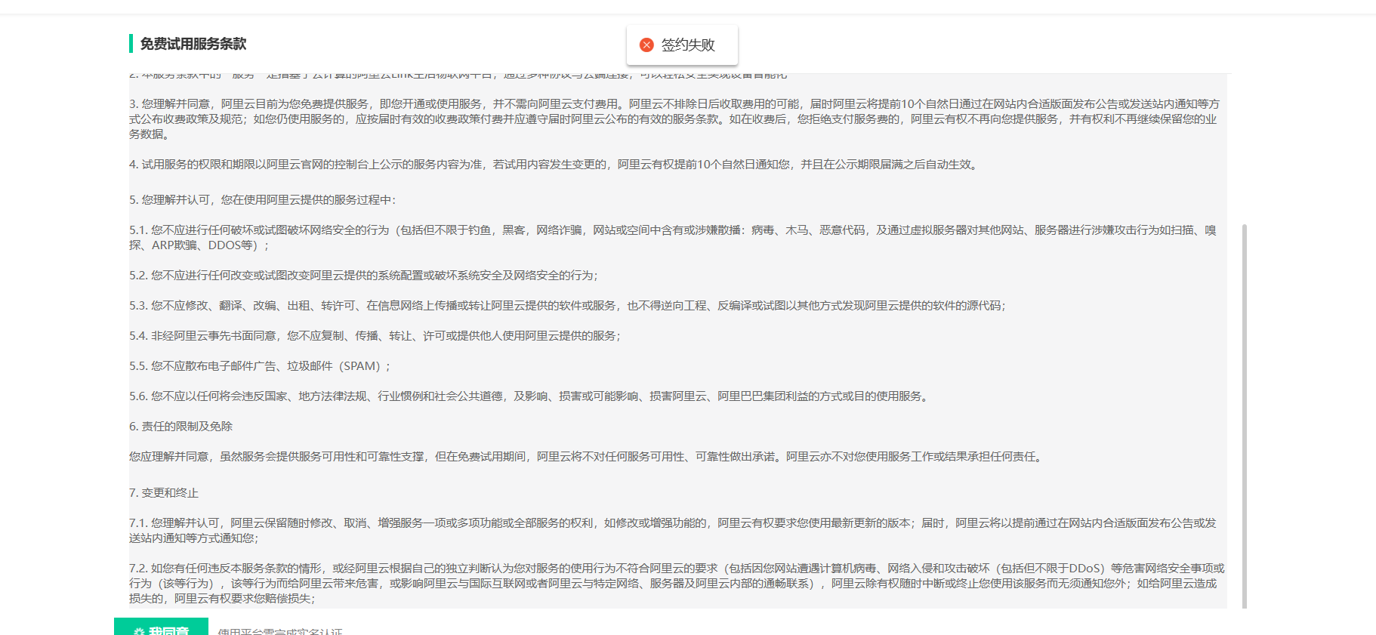Viewport: 1376px width, 635px height.
Task: Click clause 5 line 您理解并认可
Action: (263, 199)
